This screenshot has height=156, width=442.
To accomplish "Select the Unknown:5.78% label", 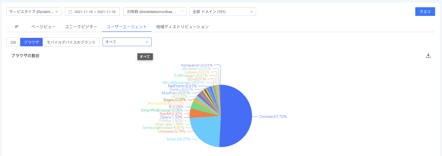I will pos(172,131).
